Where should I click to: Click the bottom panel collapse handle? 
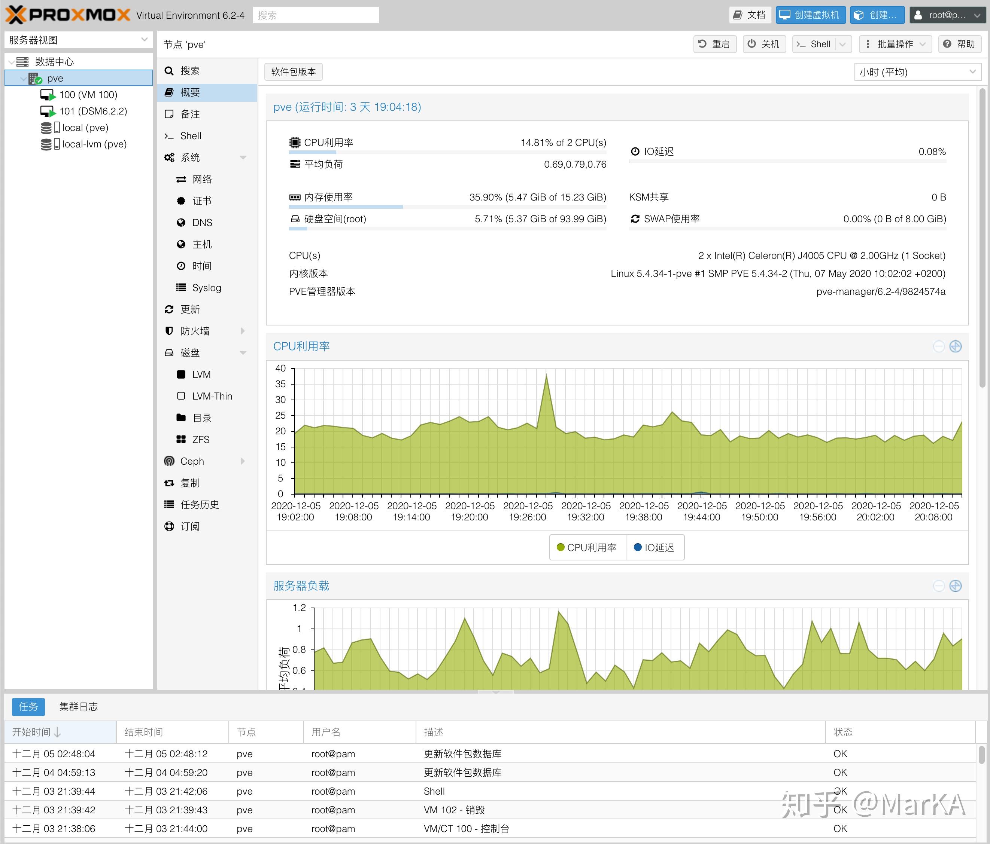[x=495, y=692]
